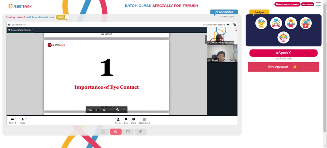327x148 pixels.
Task: Open Background effects option
Action: tap(144, 120)
